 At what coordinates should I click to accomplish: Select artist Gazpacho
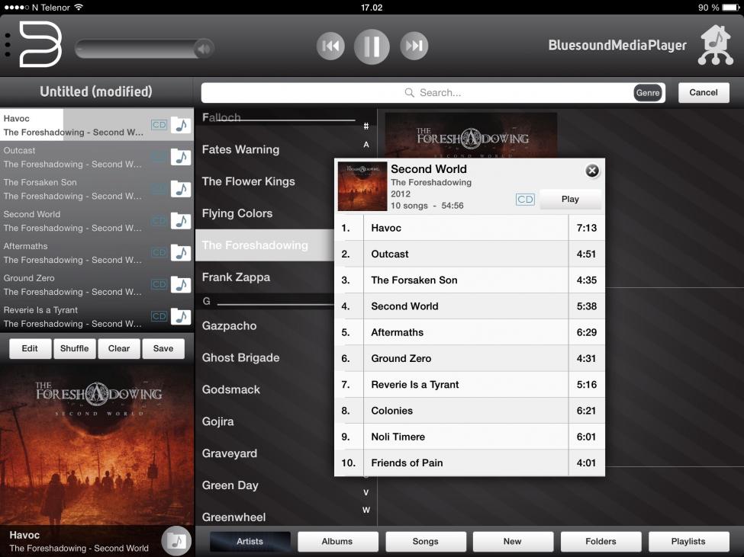click(x=229, y=326)
